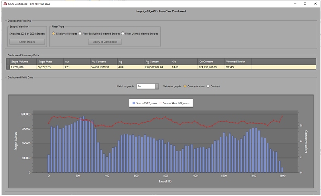
Task: Click the MSO Dashboard app icon
Action: [5, 4]
